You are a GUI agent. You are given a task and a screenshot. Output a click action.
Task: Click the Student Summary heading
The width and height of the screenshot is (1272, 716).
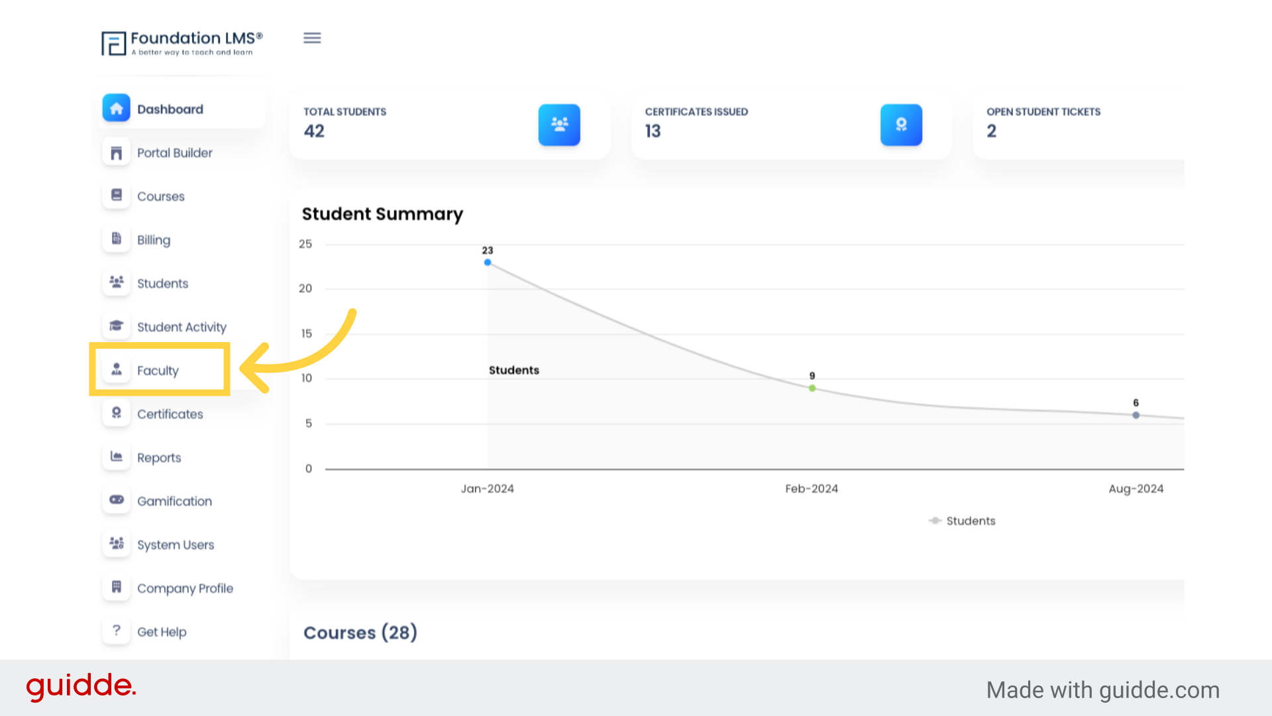(382, 214)
